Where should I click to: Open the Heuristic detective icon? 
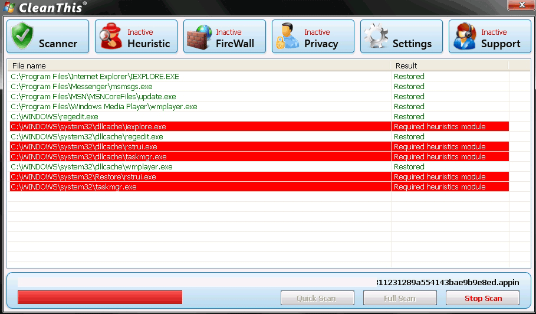point(110,37)
